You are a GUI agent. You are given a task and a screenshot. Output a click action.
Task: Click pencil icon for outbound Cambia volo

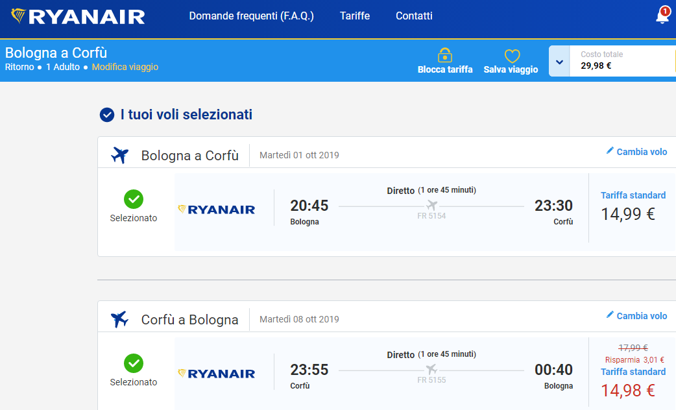[610, 151]
